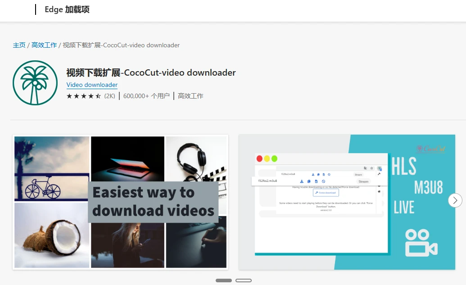Click the extension title 视频下载扩展-CocoCut-video downloader
466x285 pixels.
tap(151, 72)
